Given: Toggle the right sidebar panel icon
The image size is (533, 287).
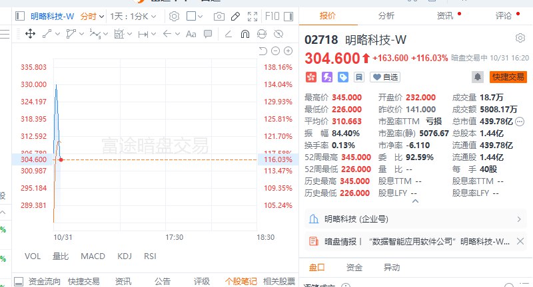Looking at the screenshot, I should pyautogui.click(x=288, y=16).
